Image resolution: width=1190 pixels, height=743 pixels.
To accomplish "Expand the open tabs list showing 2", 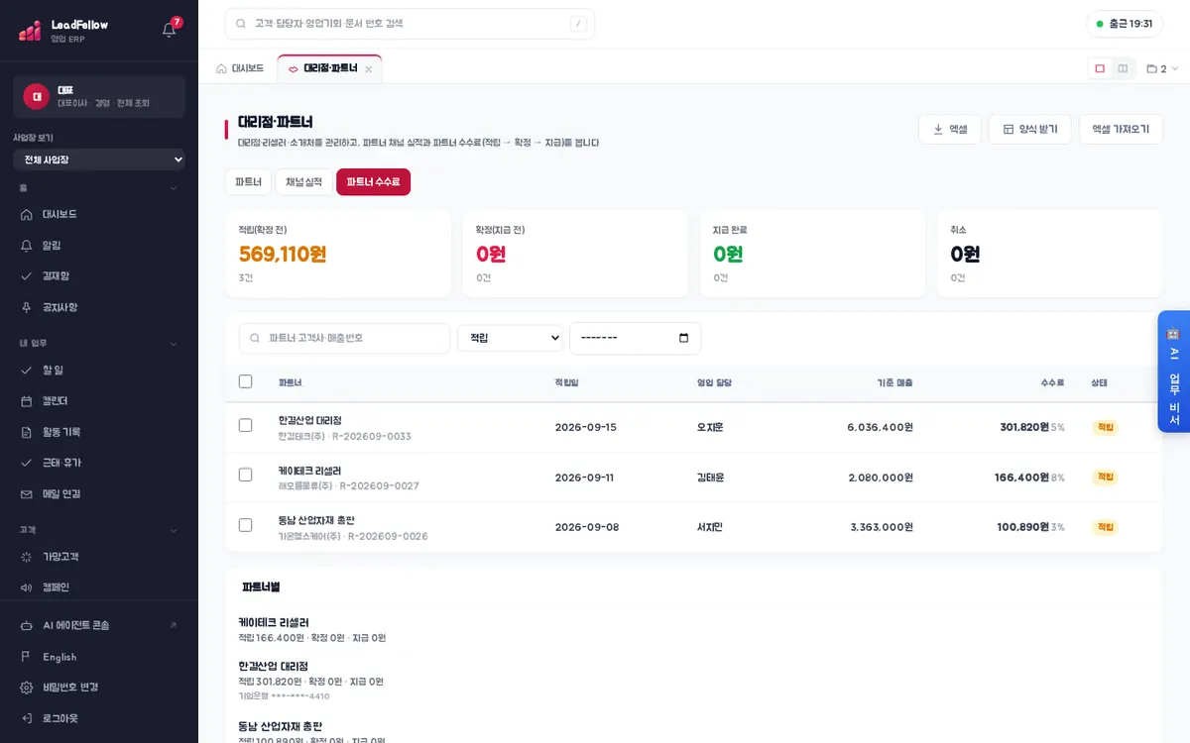I will tap(1162, 68).
